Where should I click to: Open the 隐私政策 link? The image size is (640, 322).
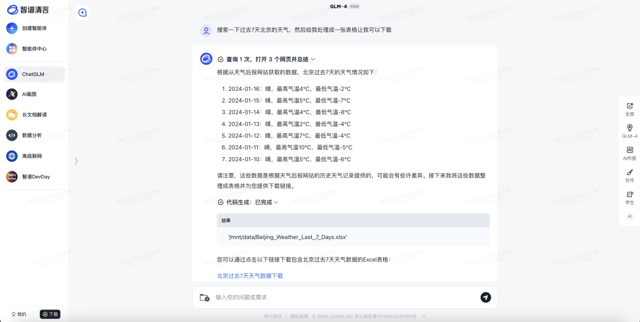coord(299,316)
